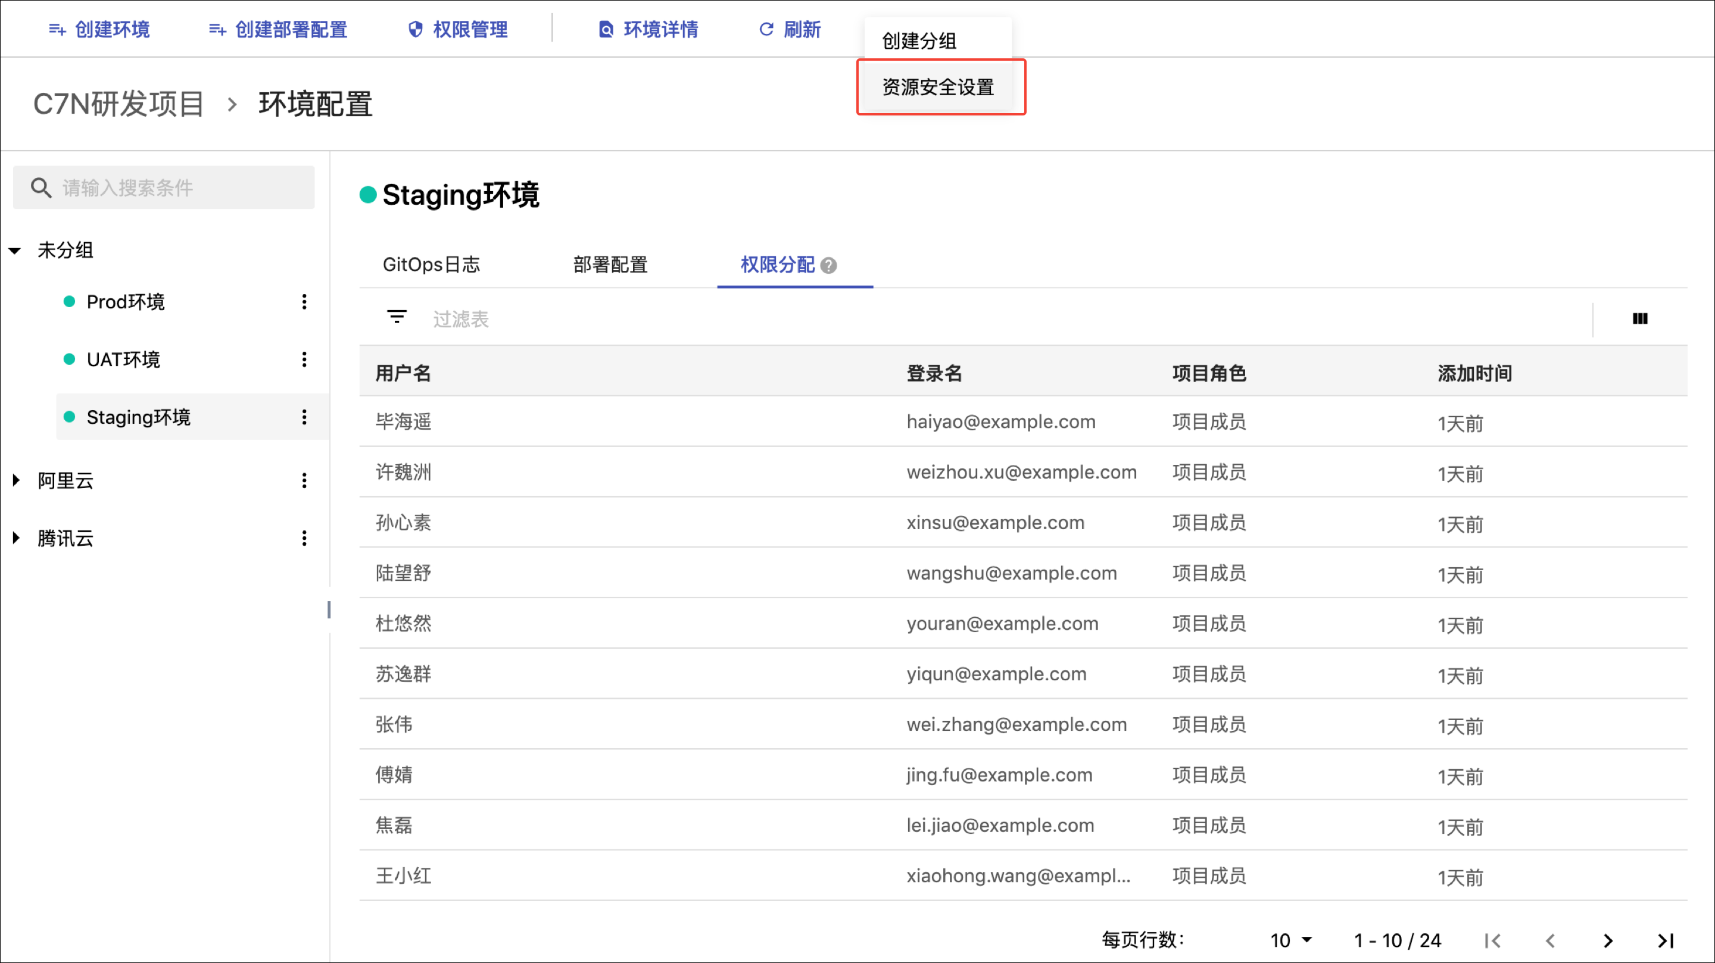
Task: Open more options for 阿里云 group
Action: 304,480
